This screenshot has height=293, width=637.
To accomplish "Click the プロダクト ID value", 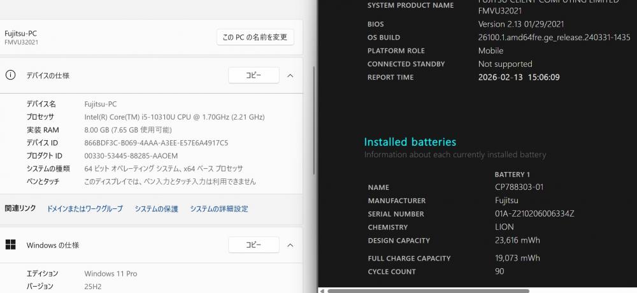I will 131,155.
